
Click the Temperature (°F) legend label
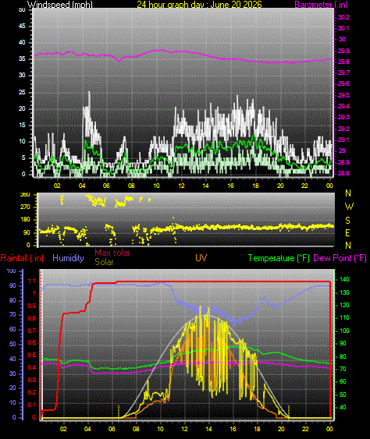point(279,258)
